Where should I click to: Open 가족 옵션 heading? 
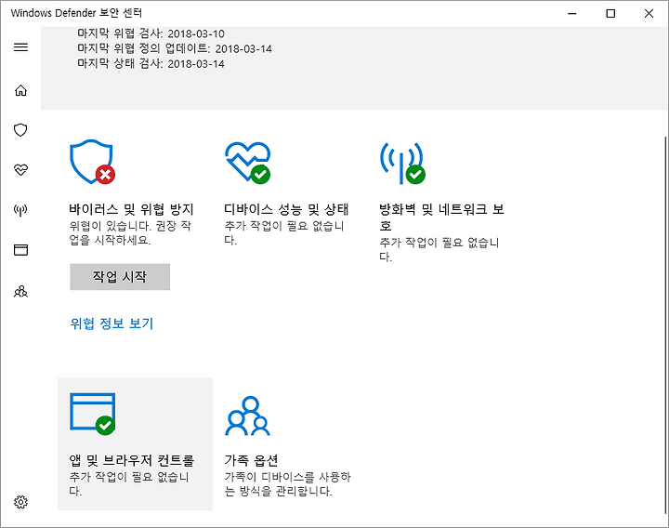[251, 460]
